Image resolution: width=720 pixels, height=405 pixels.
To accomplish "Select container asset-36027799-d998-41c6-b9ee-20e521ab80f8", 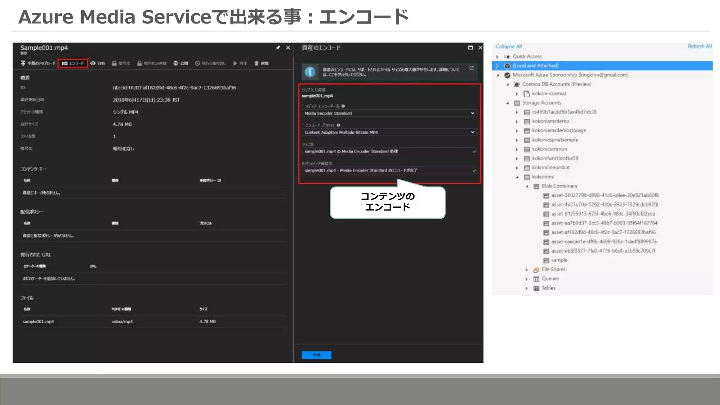I will pyautogui.click(x=605, y=195).
